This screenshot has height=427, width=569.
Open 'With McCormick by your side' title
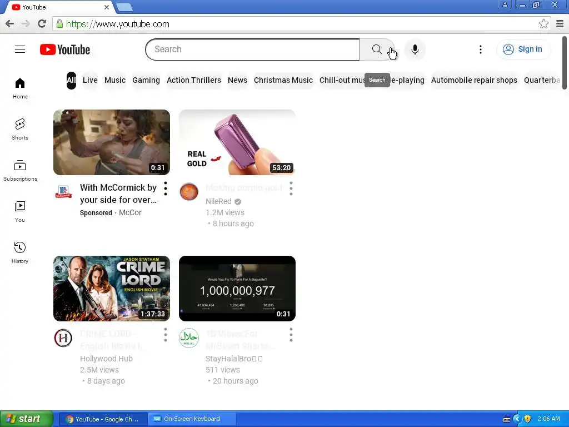[x=118, y=193]
